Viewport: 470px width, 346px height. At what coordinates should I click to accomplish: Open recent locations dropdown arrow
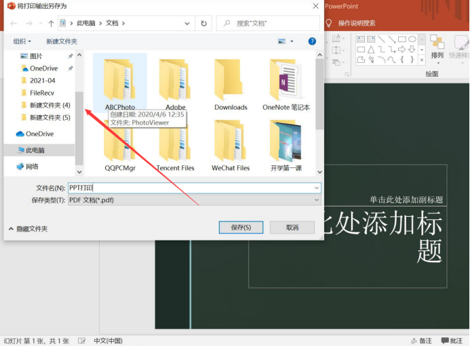click(41, 23)
